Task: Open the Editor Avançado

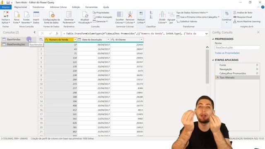Action: [102, 17]
